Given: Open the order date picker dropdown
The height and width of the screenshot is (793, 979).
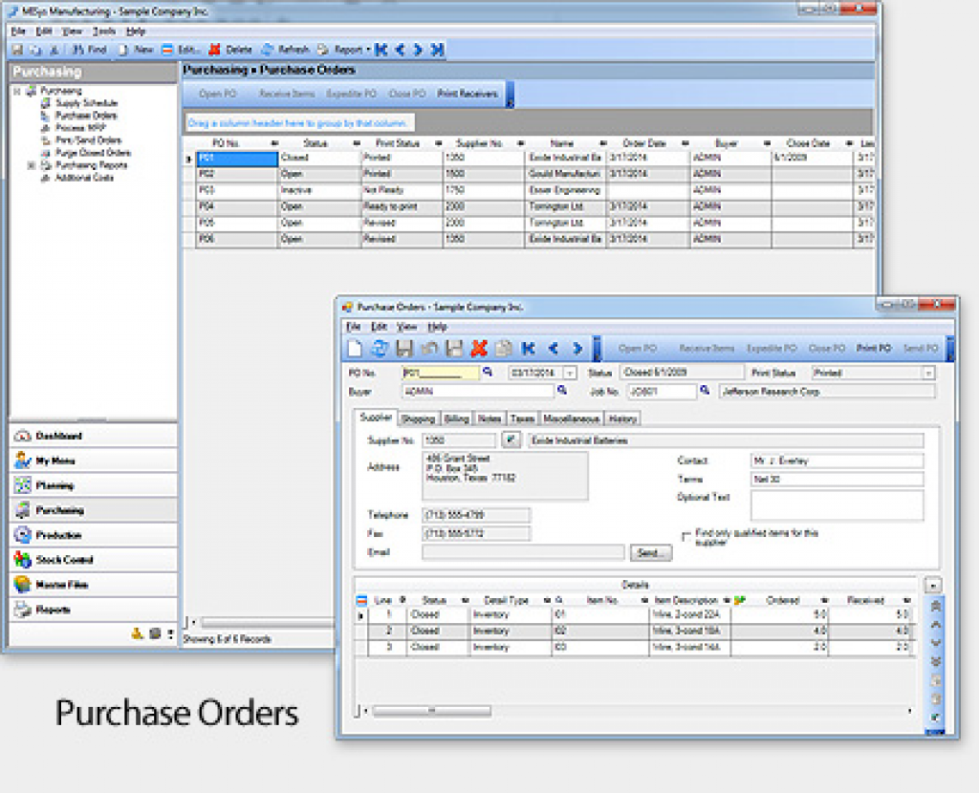Looking at the screenshot, I should pyautogui.click(x=569, y=372).
